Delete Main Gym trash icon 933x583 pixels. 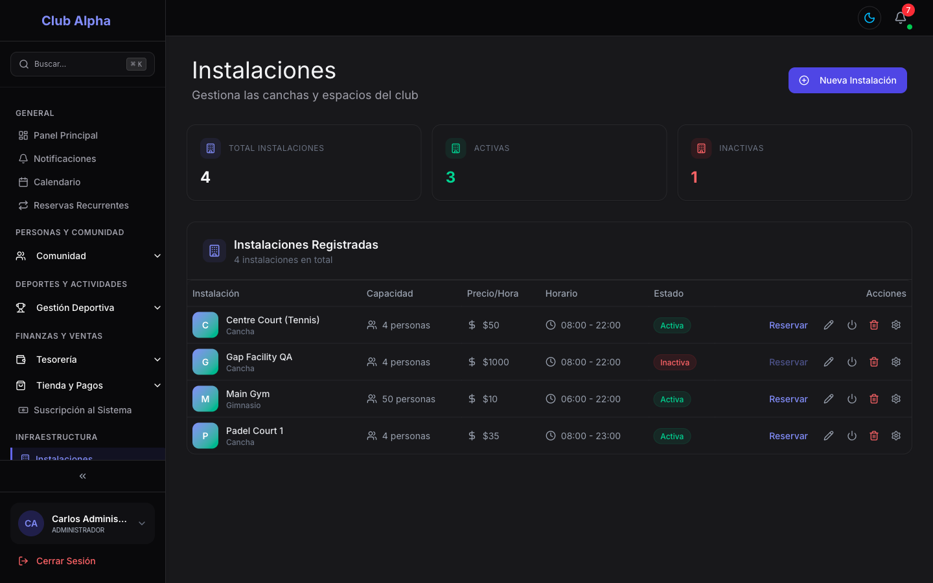(874, 399)
